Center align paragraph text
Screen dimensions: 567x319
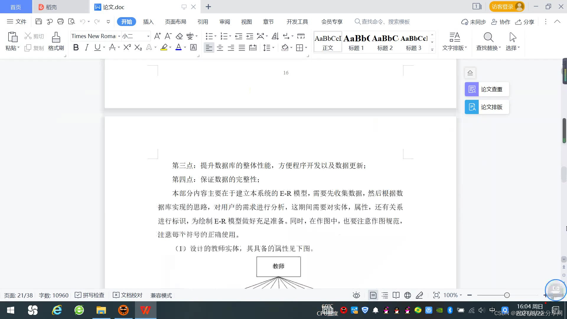tap(220, 48)
